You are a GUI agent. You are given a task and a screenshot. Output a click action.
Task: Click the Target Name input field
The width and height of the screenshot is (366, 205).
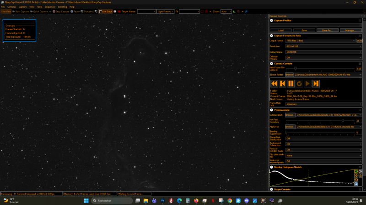pyautogui.click(x=146, y=11)
